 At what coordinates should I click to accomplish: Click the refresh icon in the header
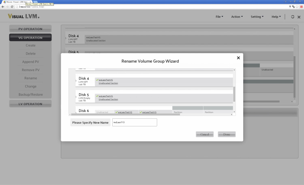pyautogui.click(x=293, y=17)
